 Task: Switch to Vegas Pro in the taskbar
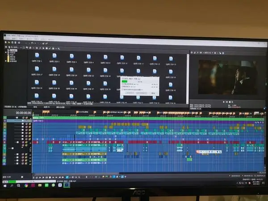point(67,185)
